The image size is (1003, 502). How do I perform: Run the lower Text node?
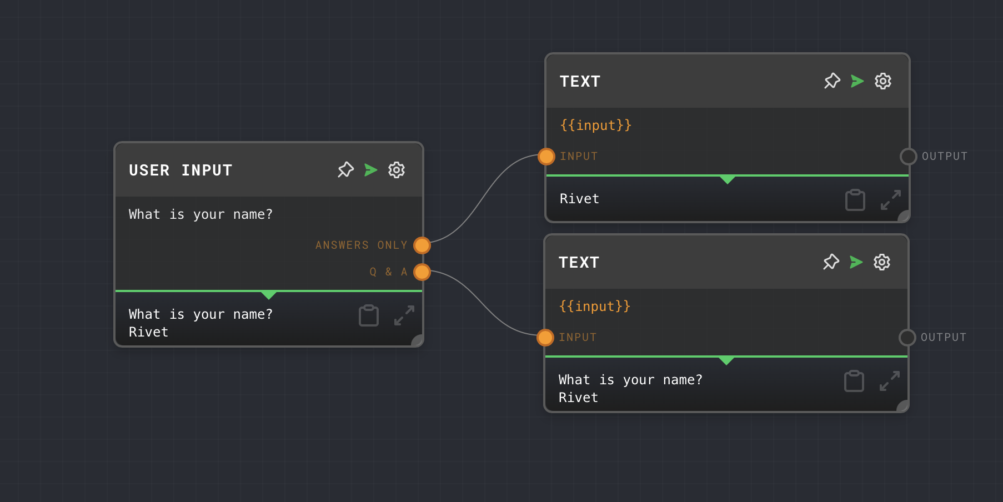[x=856, y=262]
